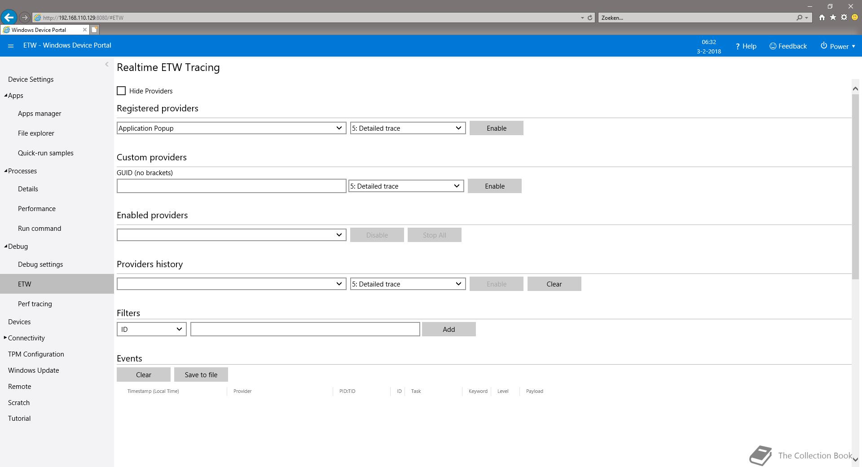Open the Tutorial page

pos(19,419)
